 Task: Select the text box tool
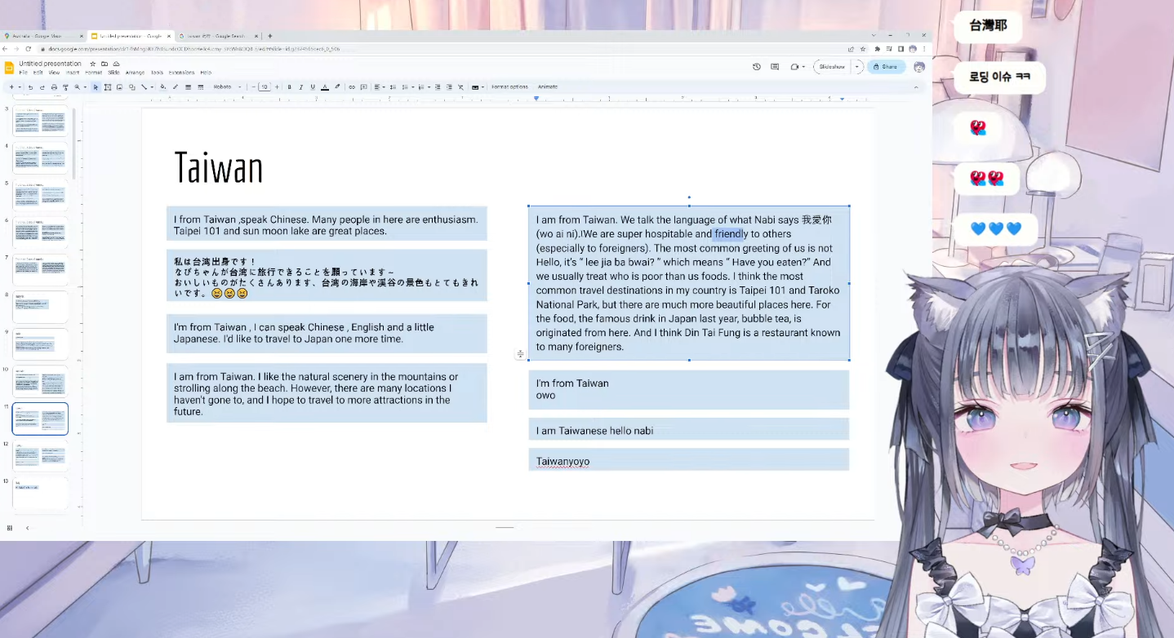[108, 86]
